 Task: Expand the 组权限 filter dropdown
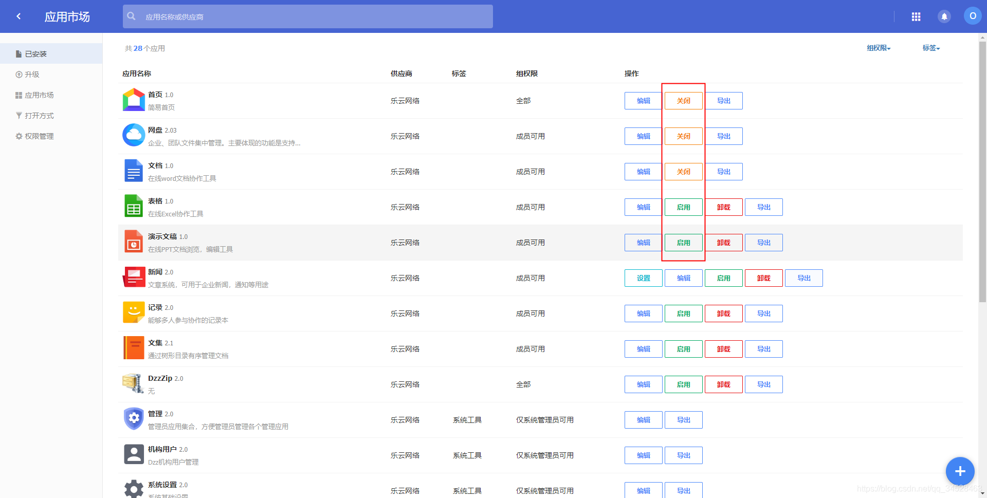click(x=879, y=48)
